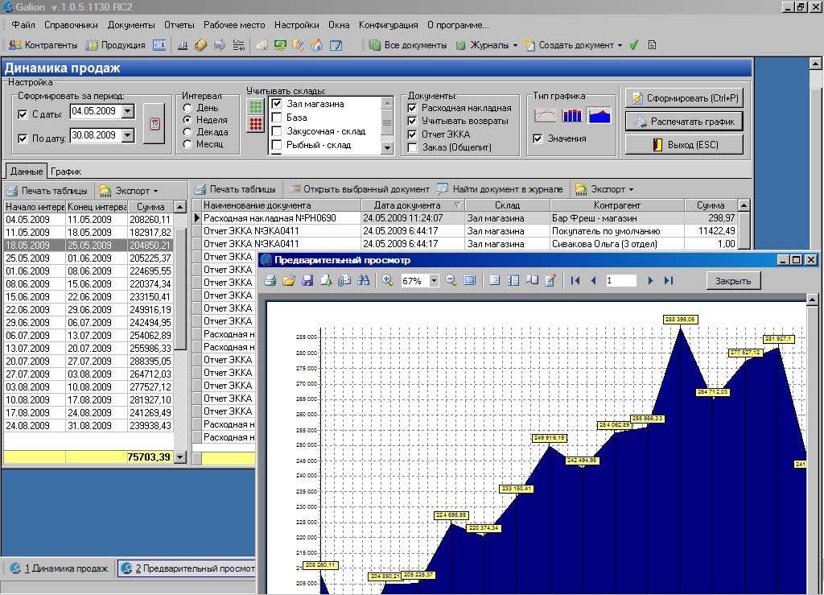Uncheck the 'Зал магазина' warehouse checkbox
Screen dimensions: 824x595
(x=277, y=104)
